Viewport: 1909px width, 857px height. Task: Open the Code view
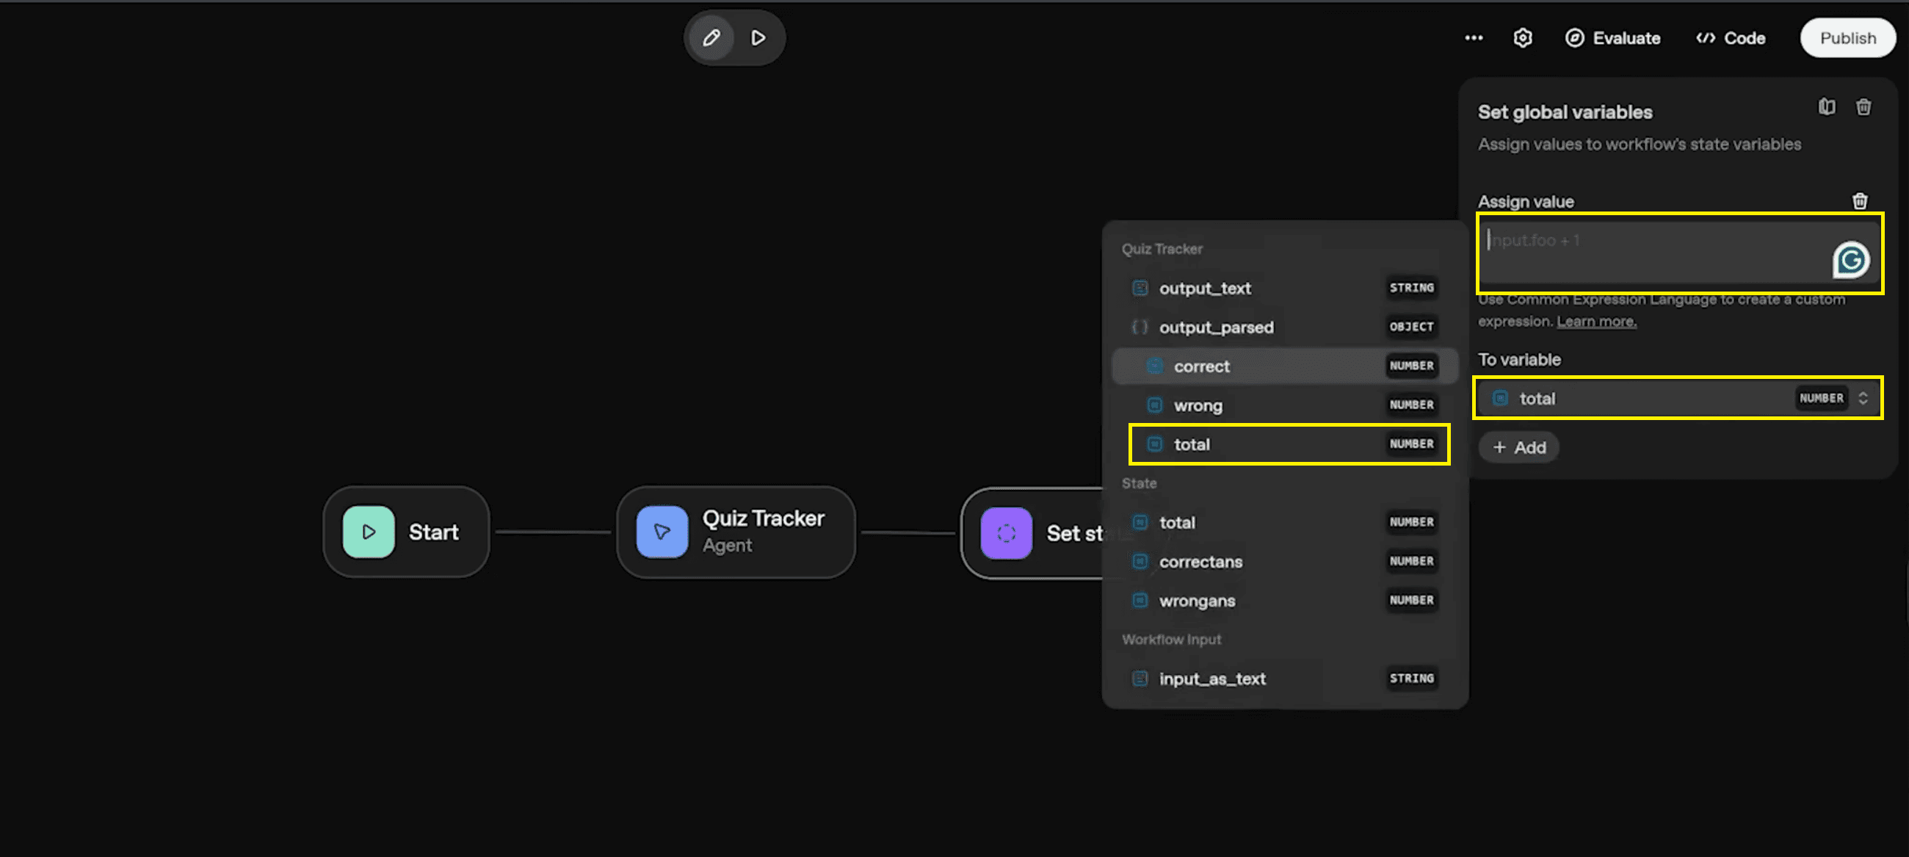pyautogui.click(x=1731, y=37)
